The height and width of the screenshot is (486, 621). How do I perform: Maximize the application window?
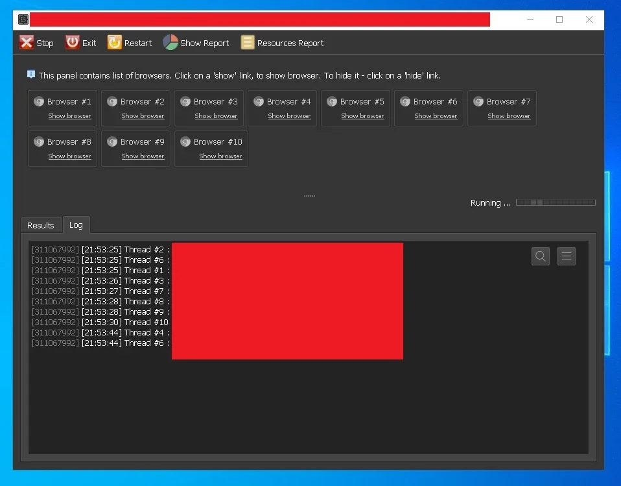click(559, 19)
